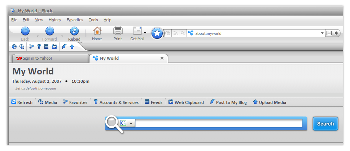The image size is (350, 151).
Task: Click Web Clipboard in My World bar
Action: click(x=186, y=102)
